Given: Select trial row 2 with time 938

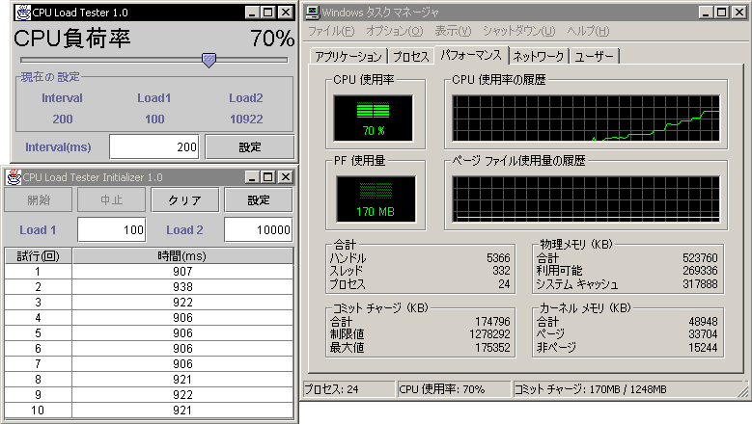Looking at the screenshot, I should tap(150, 286).
